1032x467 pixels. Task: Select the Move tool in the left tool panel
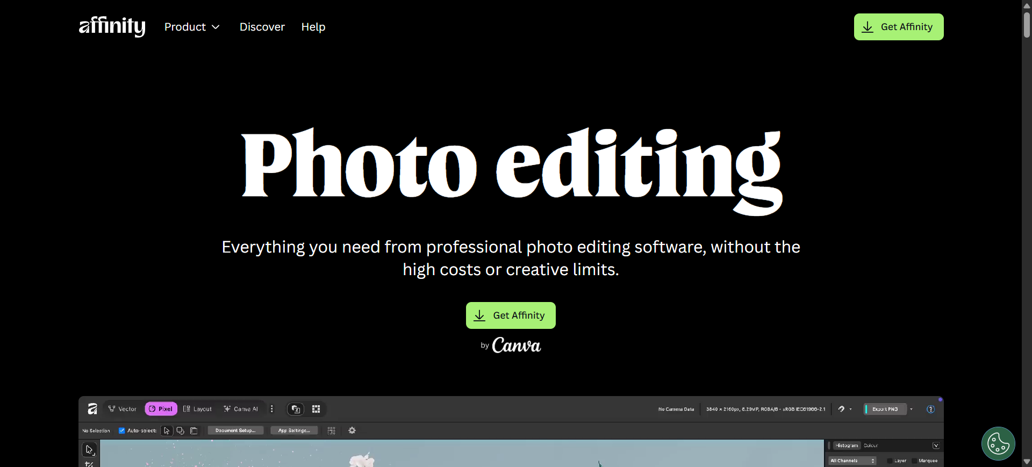pyautogui.click(x=89, y=449)
